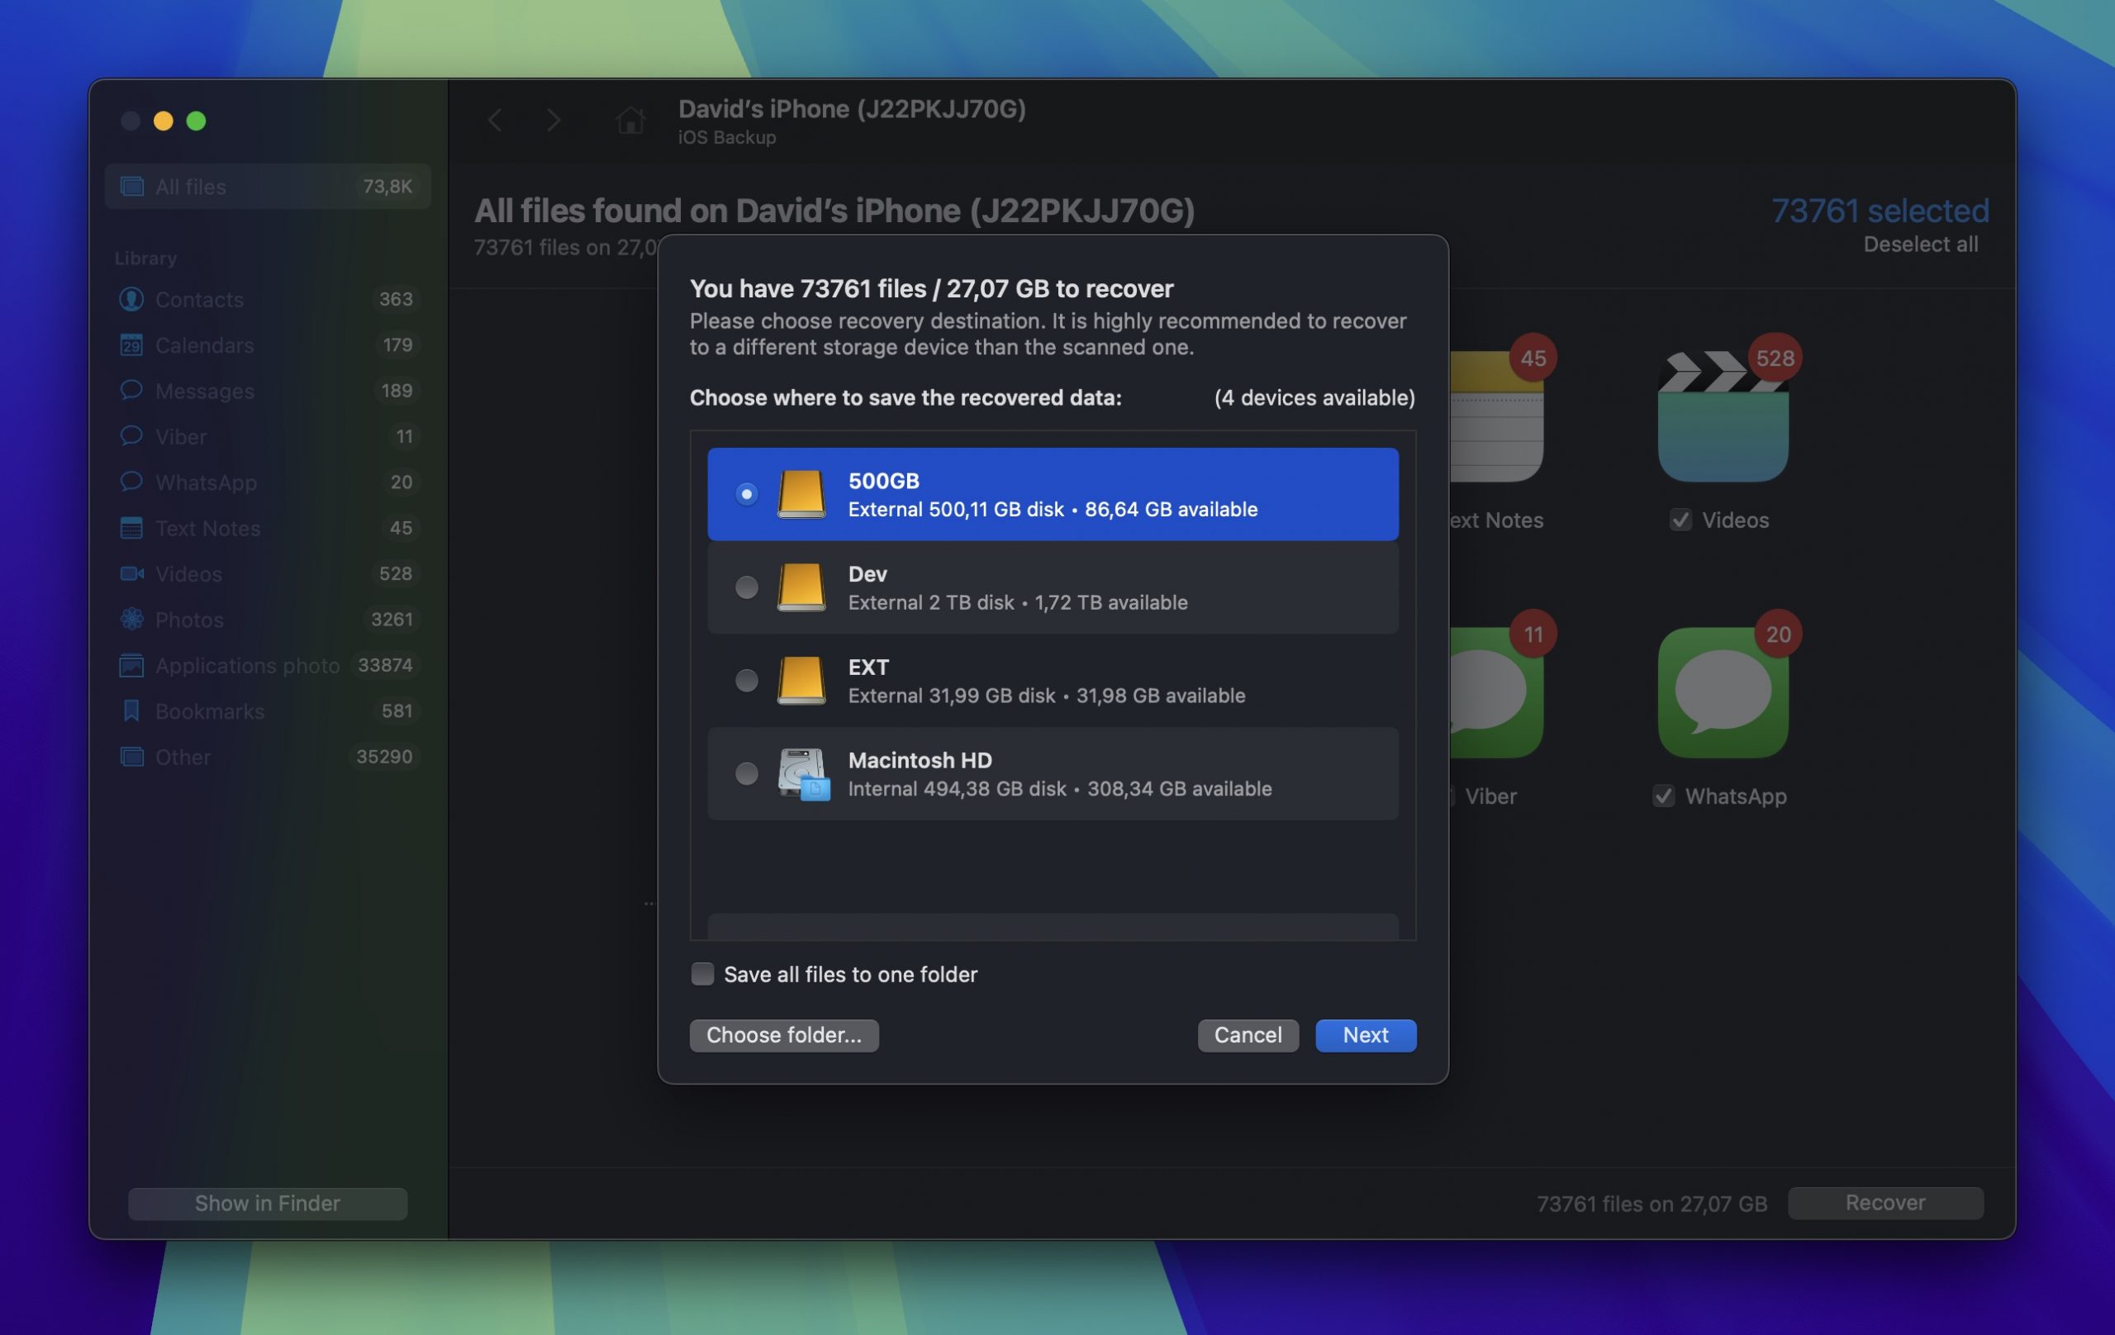Click '86,64 GB available' text on 500GB row
2115x1335 pixels.
pyautogui.click(x=1171, y=510)
